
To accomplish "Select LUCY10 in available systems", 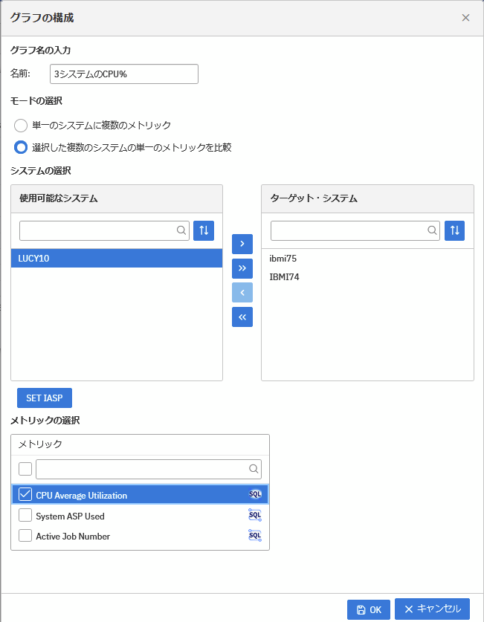I will [117, 259].
